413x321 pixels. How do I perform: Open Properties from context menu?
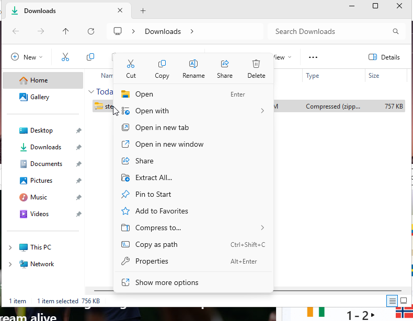[193, 261]
